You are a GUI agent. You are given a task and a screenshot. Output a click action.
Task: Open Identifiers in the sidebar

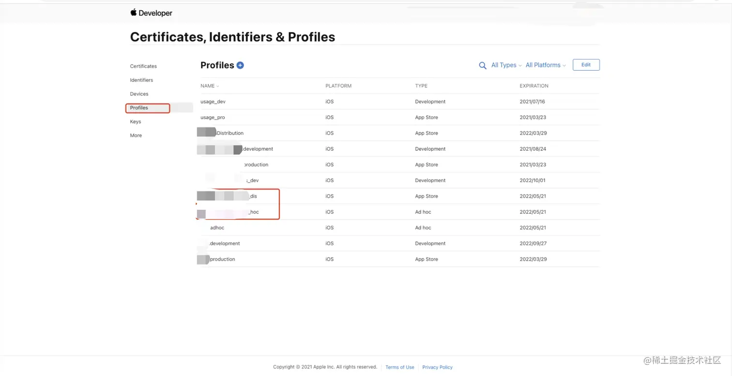point(141,80)
